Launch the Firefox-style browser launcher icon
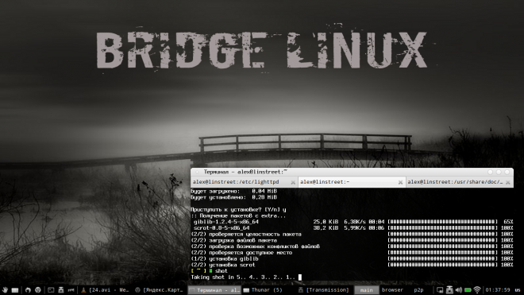Screen dimensions: 524x295 pos(28,290)
